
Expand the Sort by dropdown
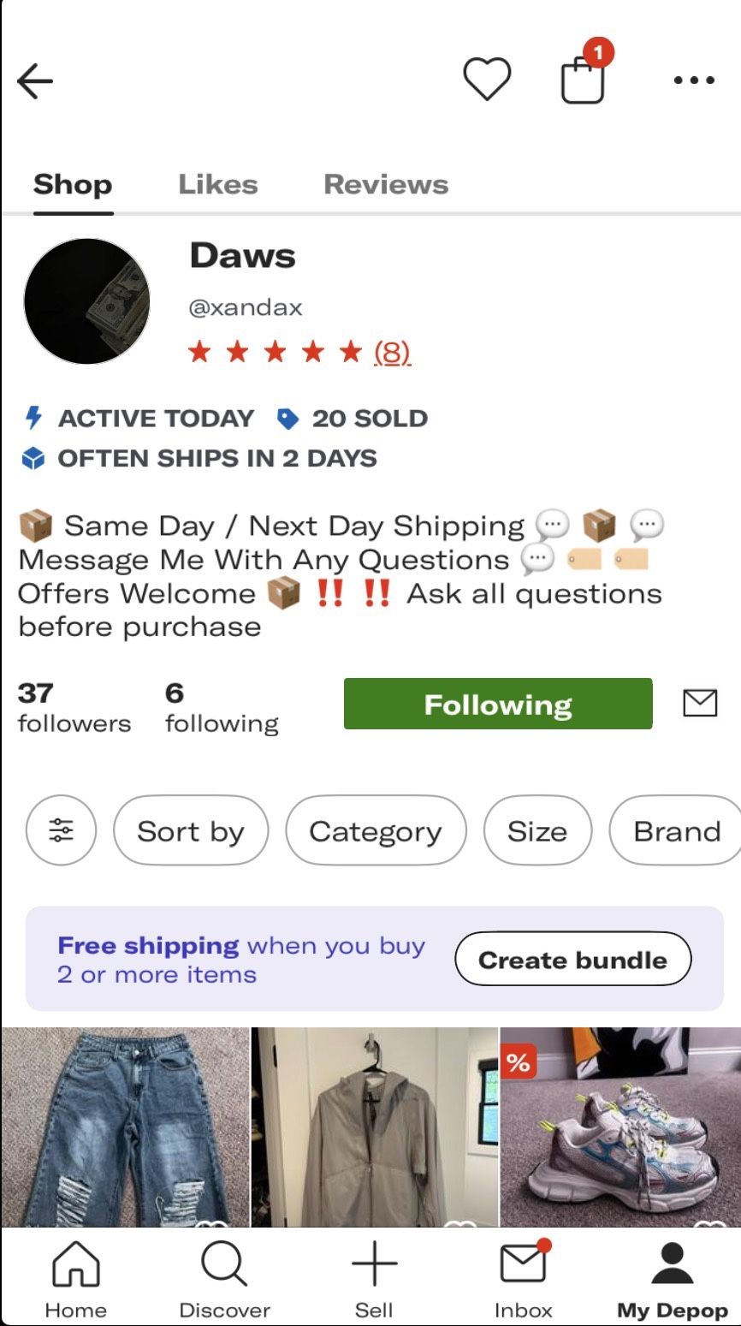[x=191, y=830]
